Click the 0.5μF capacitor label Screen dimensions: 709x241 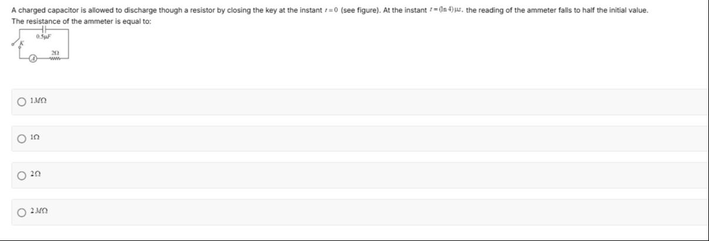tap(42, 36)
